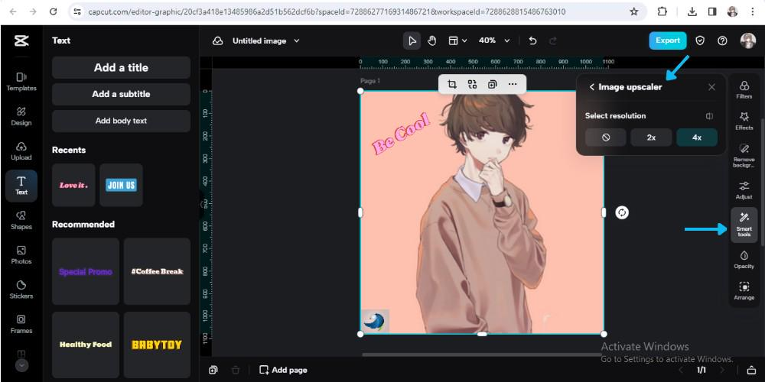
Task: Select the 'BABYTOY' text preset
Action: 157,345
